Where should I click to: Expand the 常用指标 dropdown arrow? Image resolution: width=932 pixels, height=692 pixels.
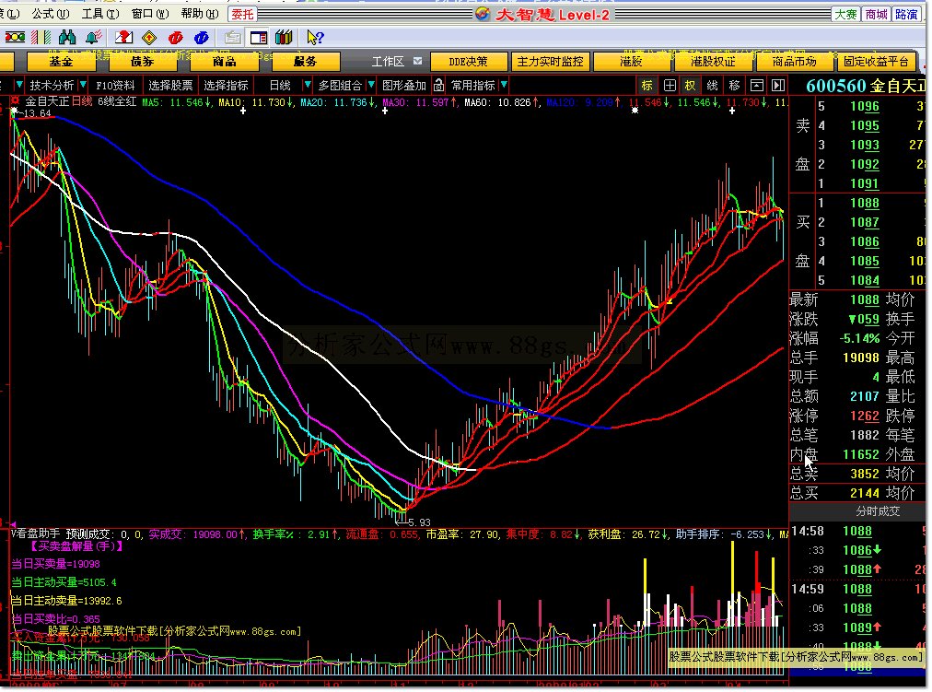point(504,85)
